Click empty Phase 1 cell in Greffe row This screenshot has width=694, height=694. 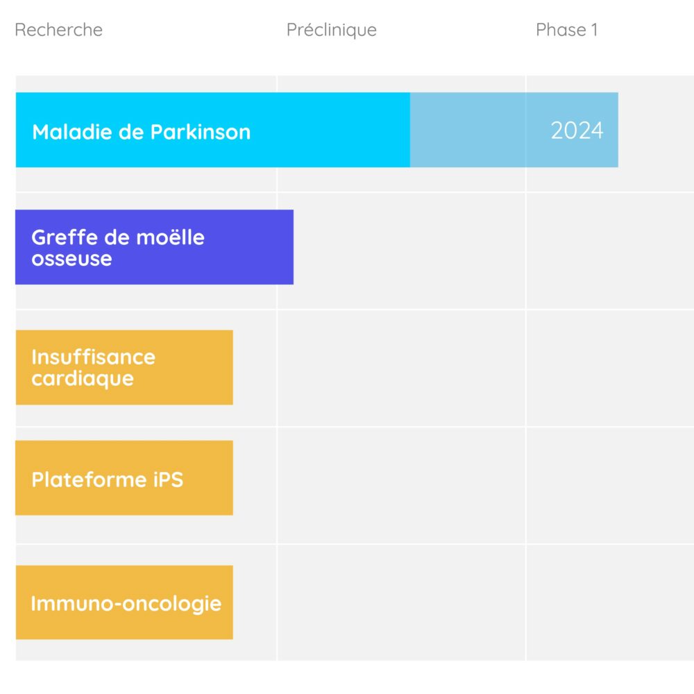(610, 251)
